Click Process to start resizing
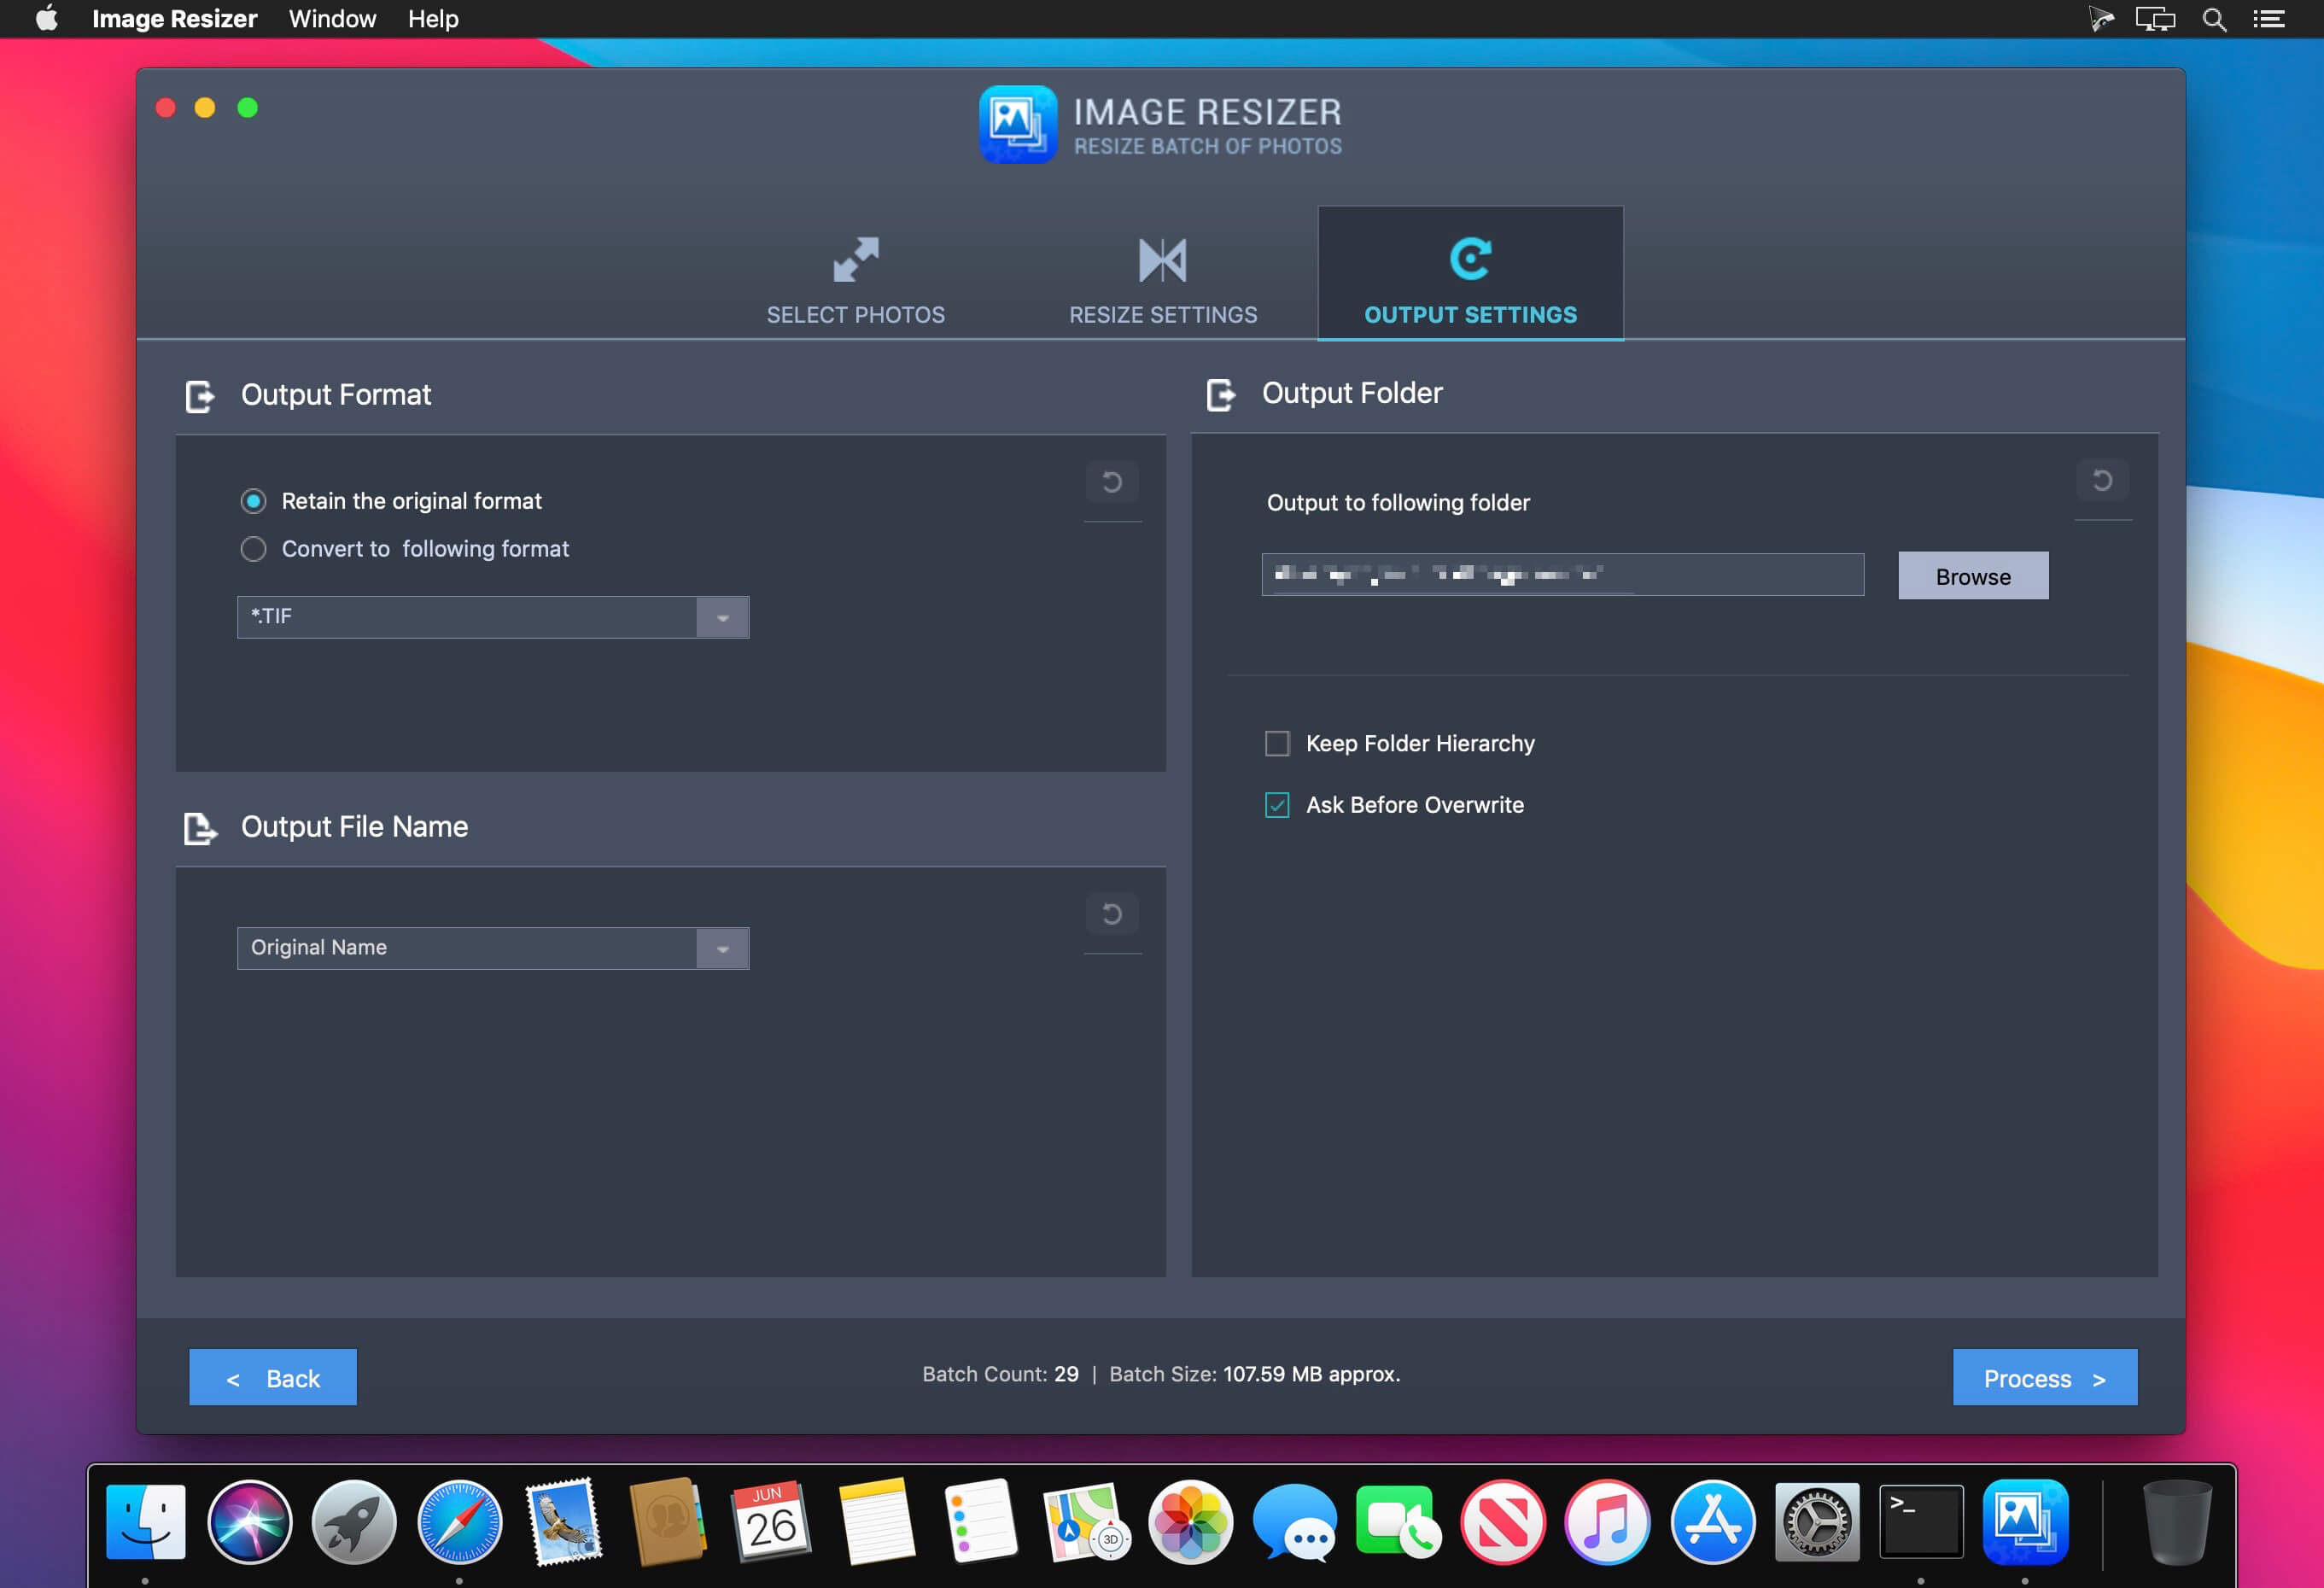The image size is (2324, 1588). click(x=2045, y=1378)
